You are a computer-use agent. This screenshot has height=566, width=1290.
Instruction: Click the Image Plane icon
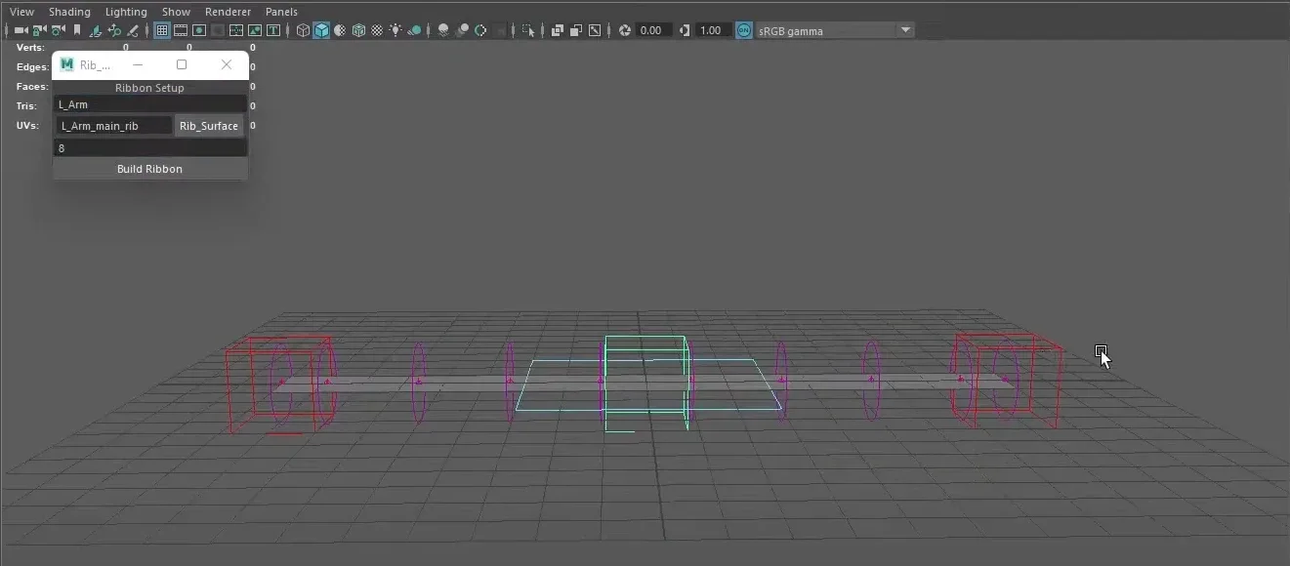coord(96,30)
